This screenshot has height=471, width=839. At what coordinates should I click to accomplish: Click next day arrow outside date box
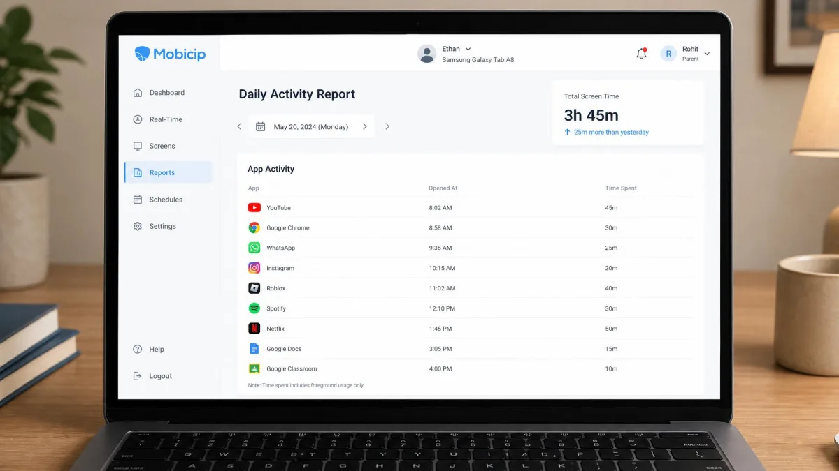(387, 126)
